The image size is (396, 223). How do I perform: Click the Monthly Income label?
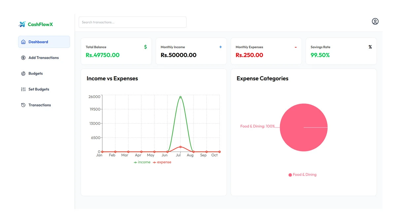pos(173,47)
